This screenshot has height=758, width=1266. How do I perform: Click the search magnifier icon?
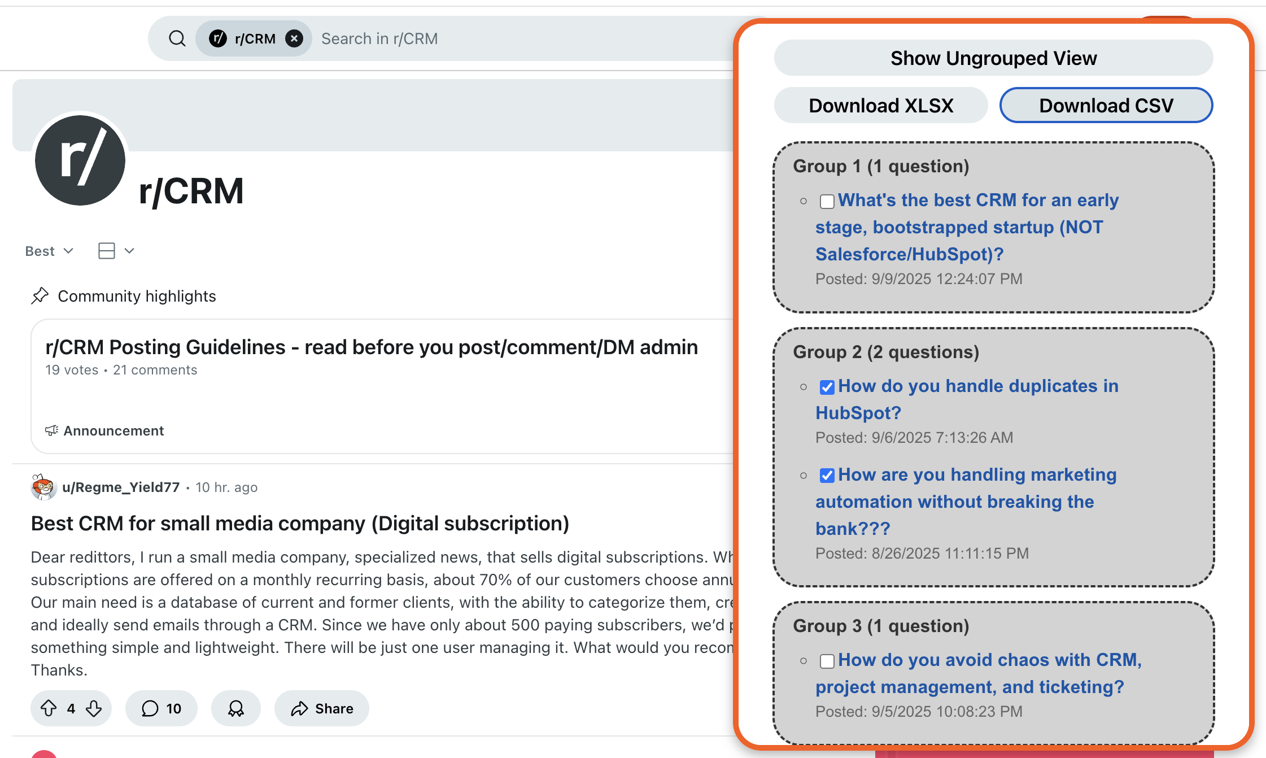(177, 38)
